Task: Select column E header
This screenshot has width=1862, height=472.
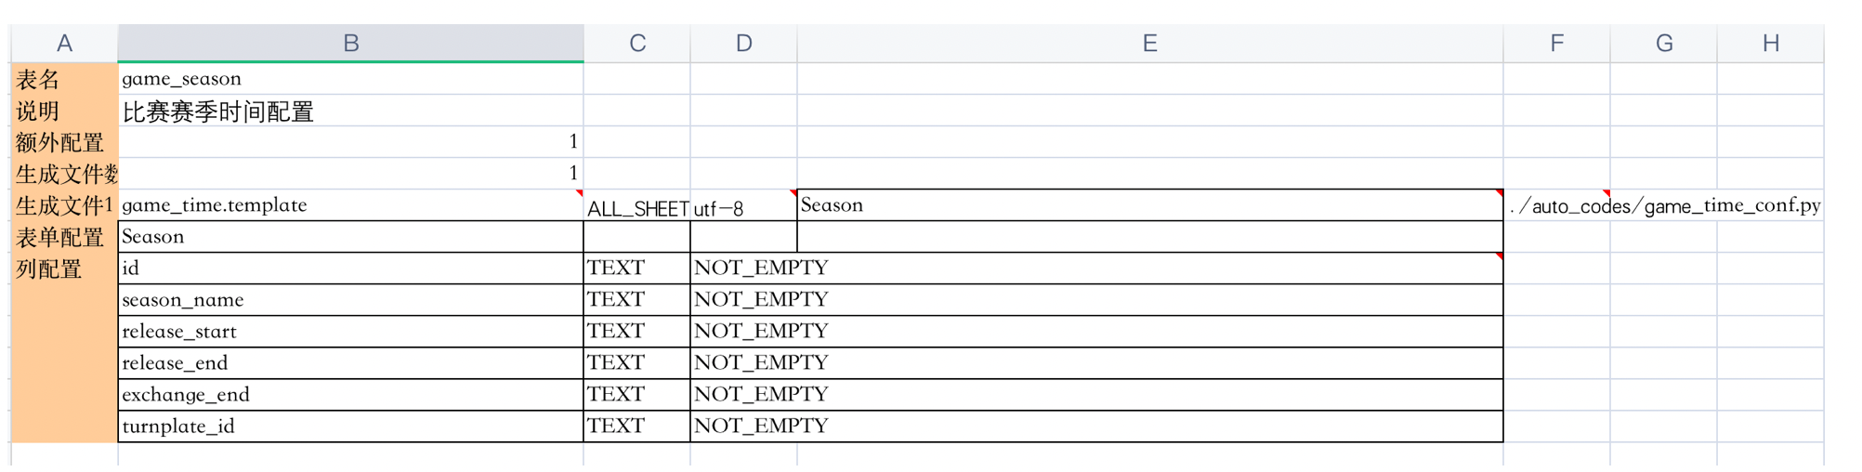Action: pyautogui.click(x=1149, y=43)
